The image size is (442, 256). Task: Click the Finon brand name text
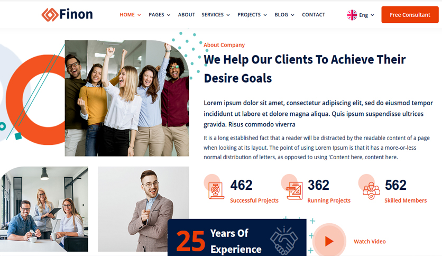(x=76, y=14)
